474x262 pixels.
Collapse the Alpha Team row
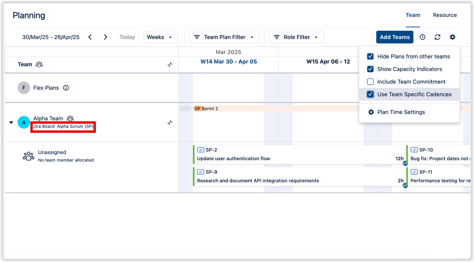pyautogui.click(x=11, y=122)
